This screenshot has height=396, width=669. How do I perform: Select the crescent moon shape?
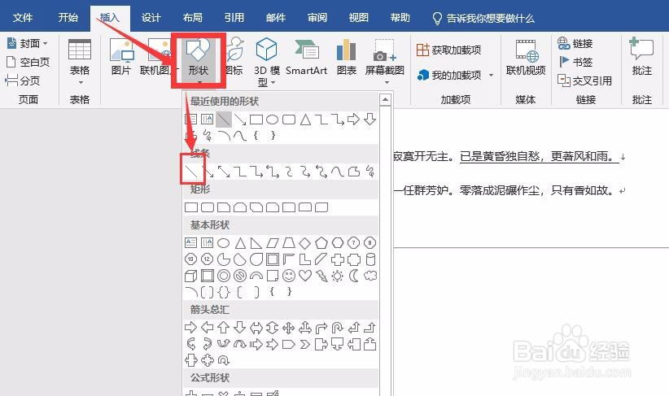click(x=354, y=276)
